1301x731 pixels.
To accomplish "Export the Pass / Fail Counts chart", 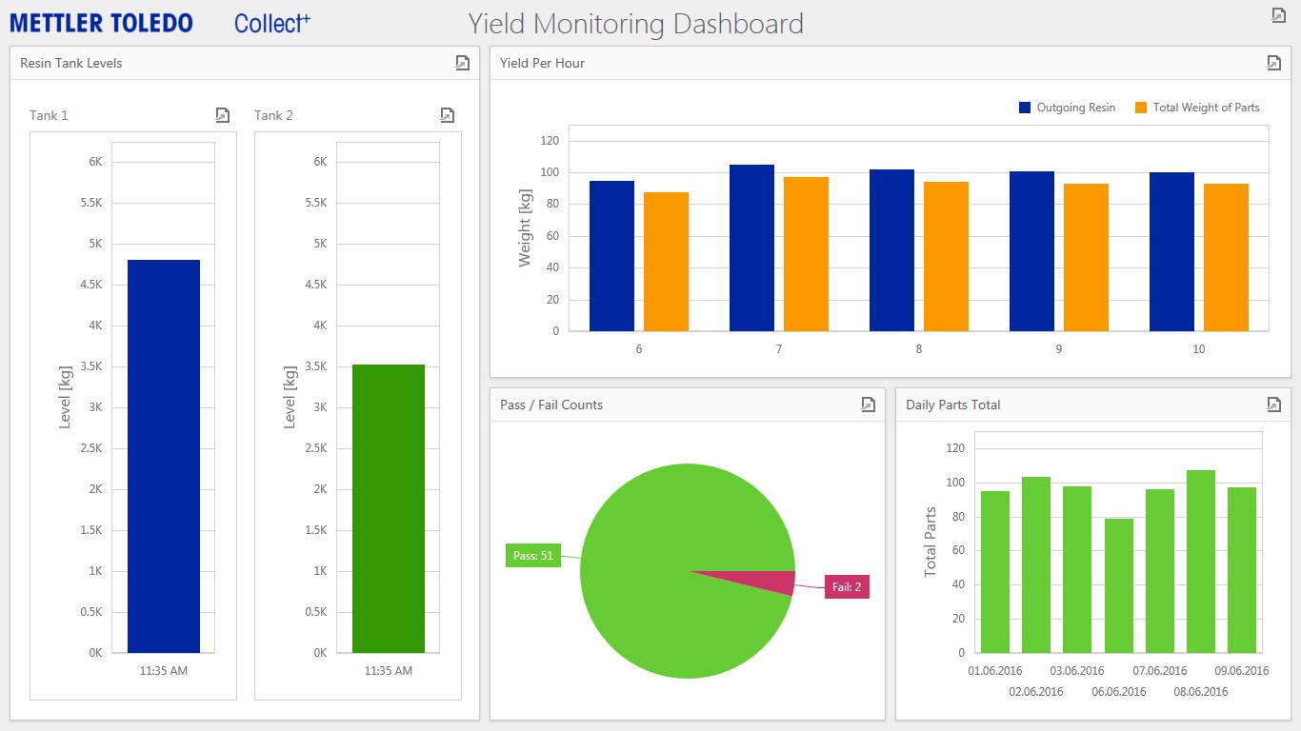I will [868, 405].
